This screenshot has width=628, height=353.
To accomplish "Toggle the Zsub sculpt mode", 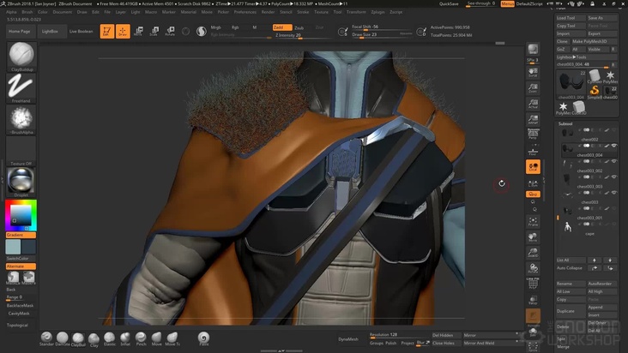I will click(x=299, y=27).
